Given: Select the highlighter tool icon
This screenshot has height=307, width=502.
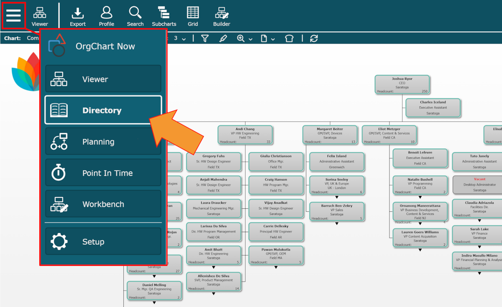Looking at the screenshot, I should [223, 38].
